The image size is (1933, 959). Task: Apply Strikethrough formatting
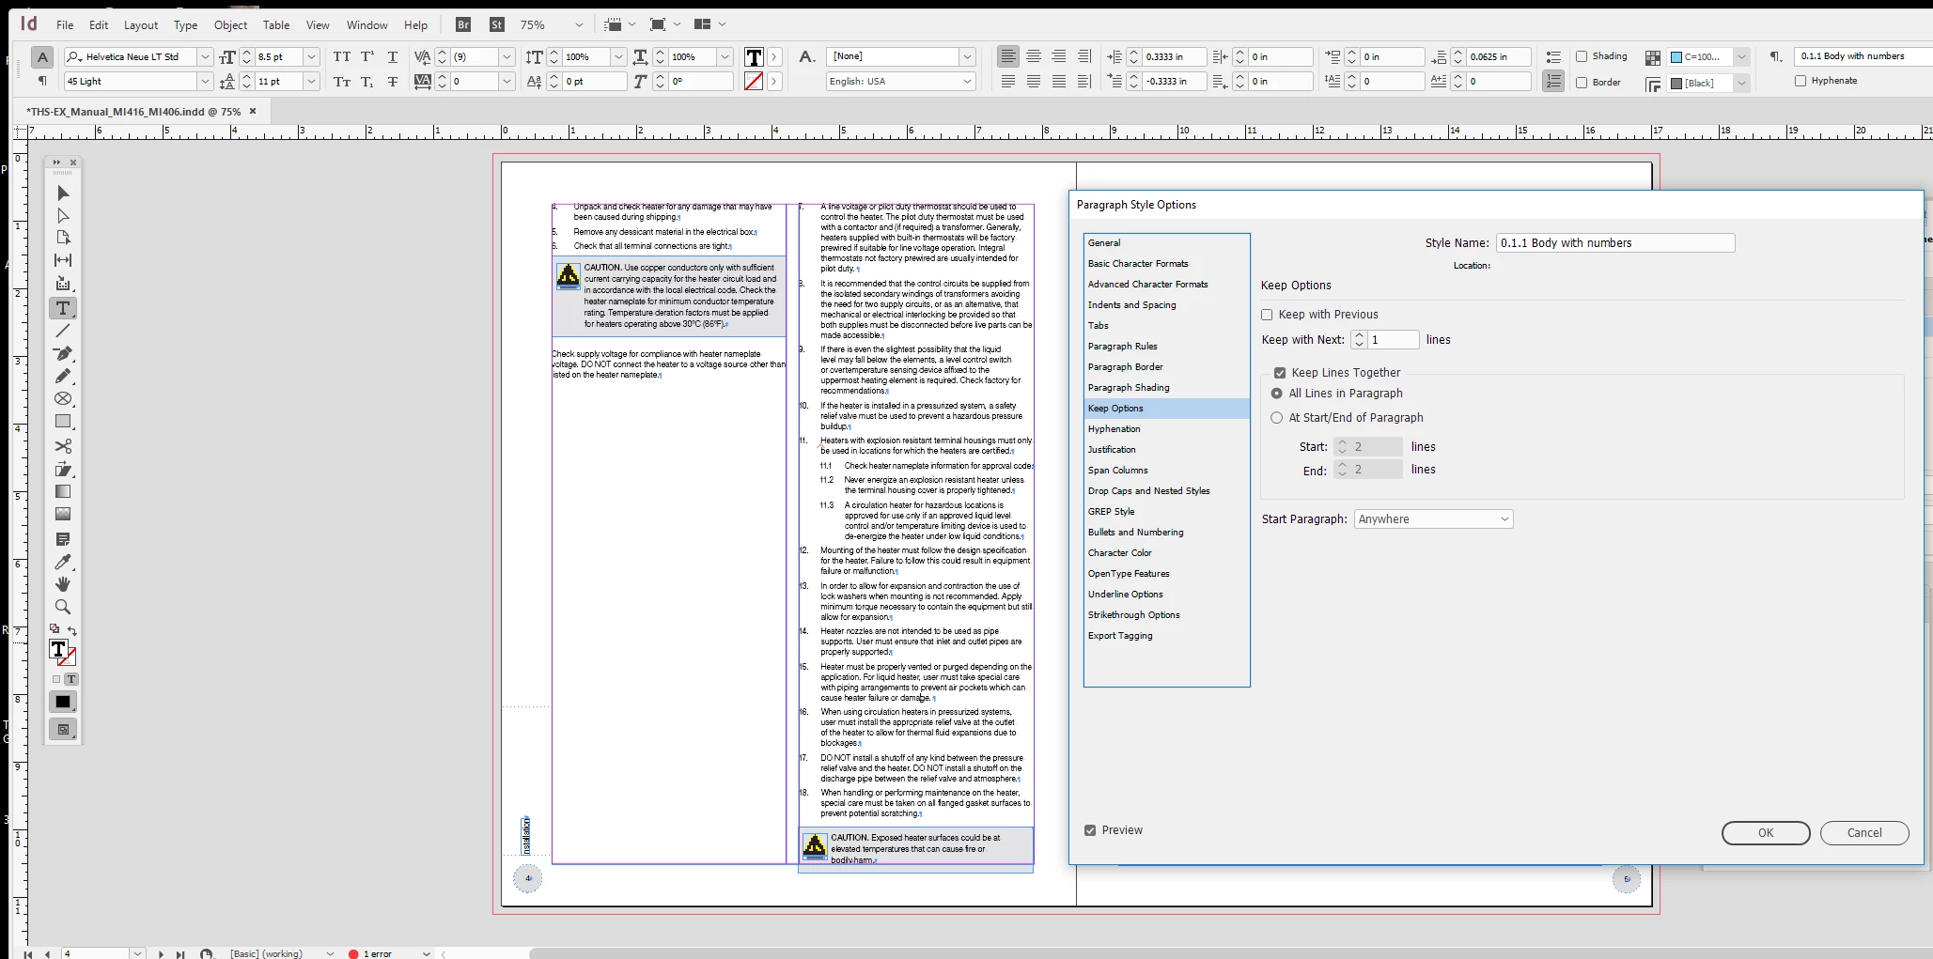(393, 82)
